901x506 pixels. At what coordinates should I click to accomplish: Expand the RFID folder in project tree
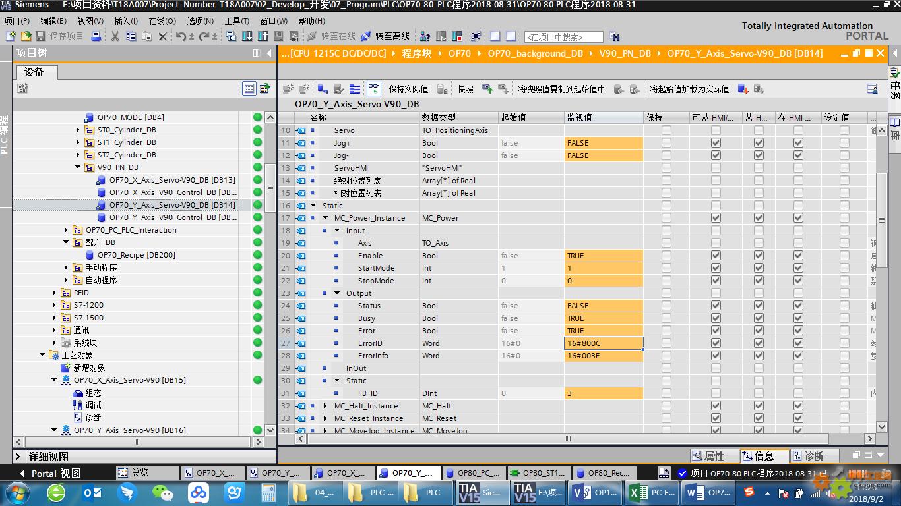(x=54, y=293)
